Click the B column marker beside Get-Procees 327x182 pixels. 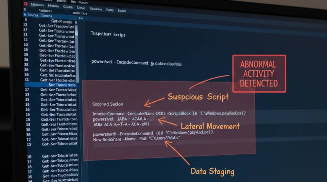coord(76,22)
